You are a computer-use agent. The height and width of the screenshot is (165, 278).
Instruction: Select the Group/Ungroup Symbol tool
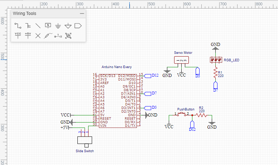pos(68,36)
